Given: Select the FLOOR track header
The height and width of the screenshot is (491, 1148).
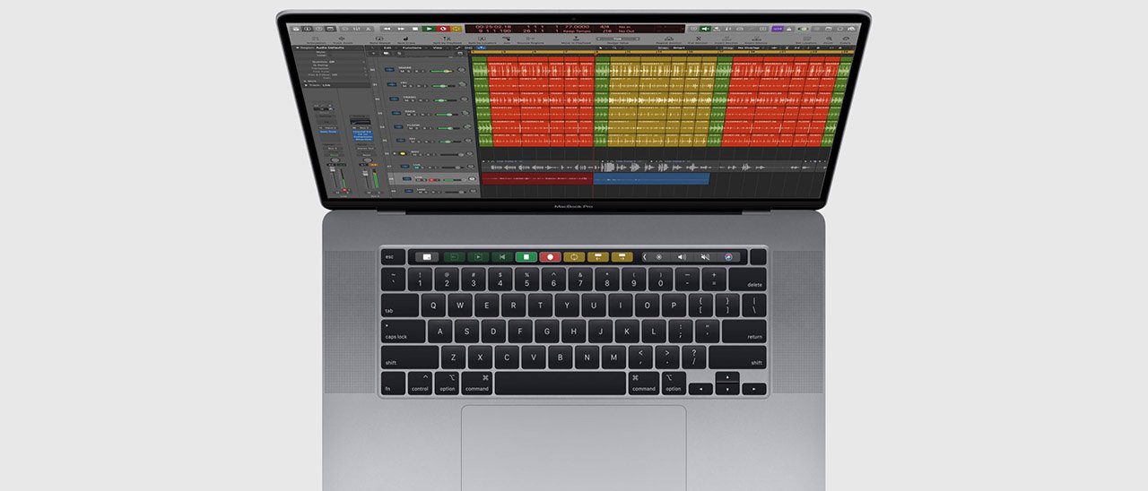Looking at the screenshot, I should (x=430, y=126).
